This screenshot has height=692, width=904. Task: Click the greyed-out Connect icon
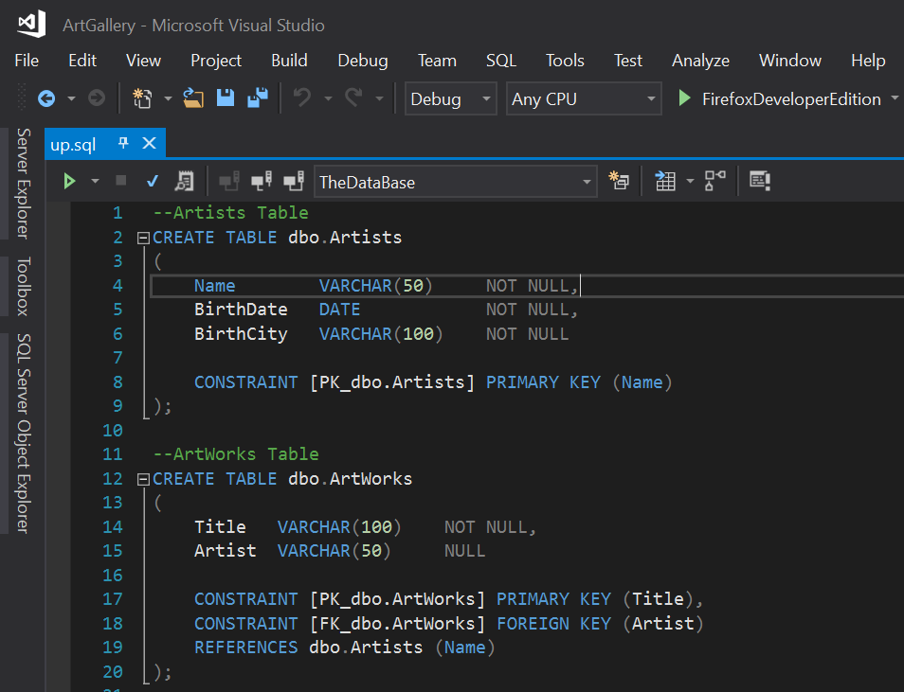point(229,182)
